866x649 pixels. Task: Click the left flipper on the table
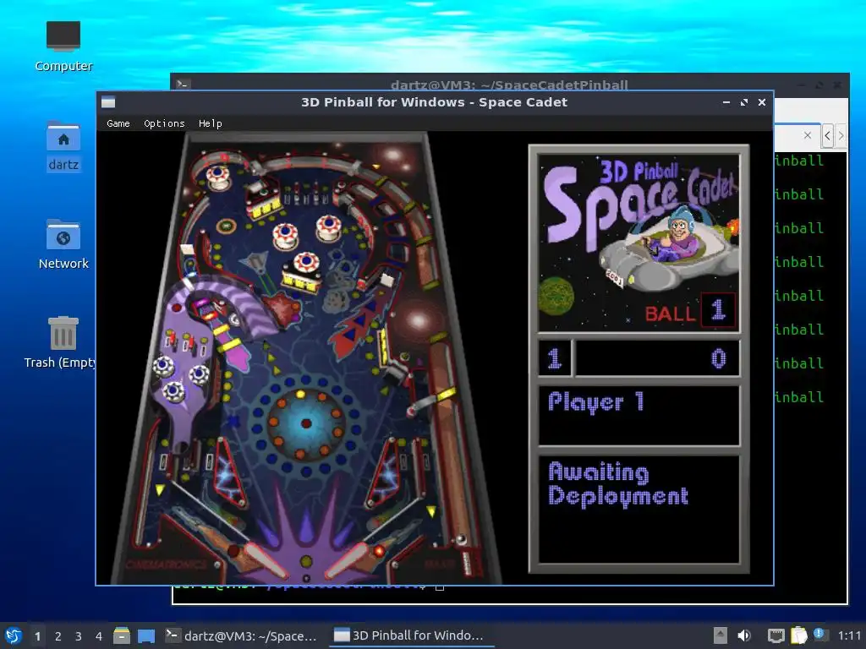(x=266, y=559)
